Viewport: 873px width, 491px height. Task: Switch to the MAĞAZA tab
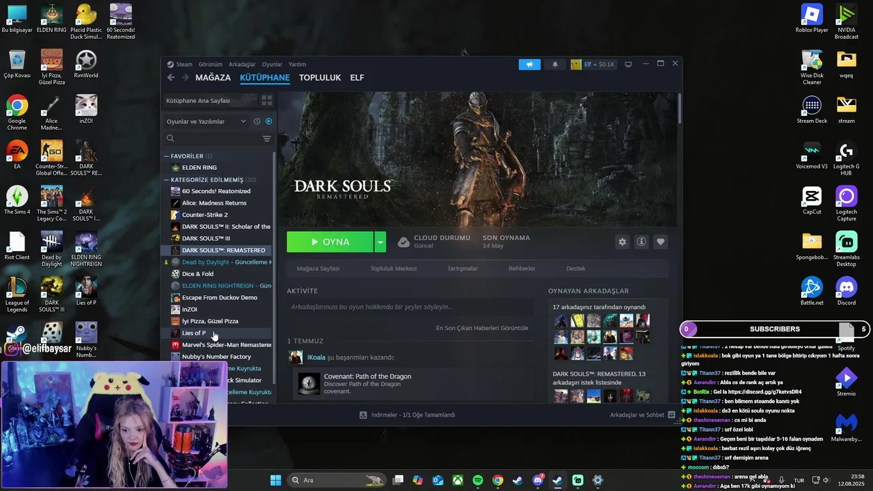point(213,78)
